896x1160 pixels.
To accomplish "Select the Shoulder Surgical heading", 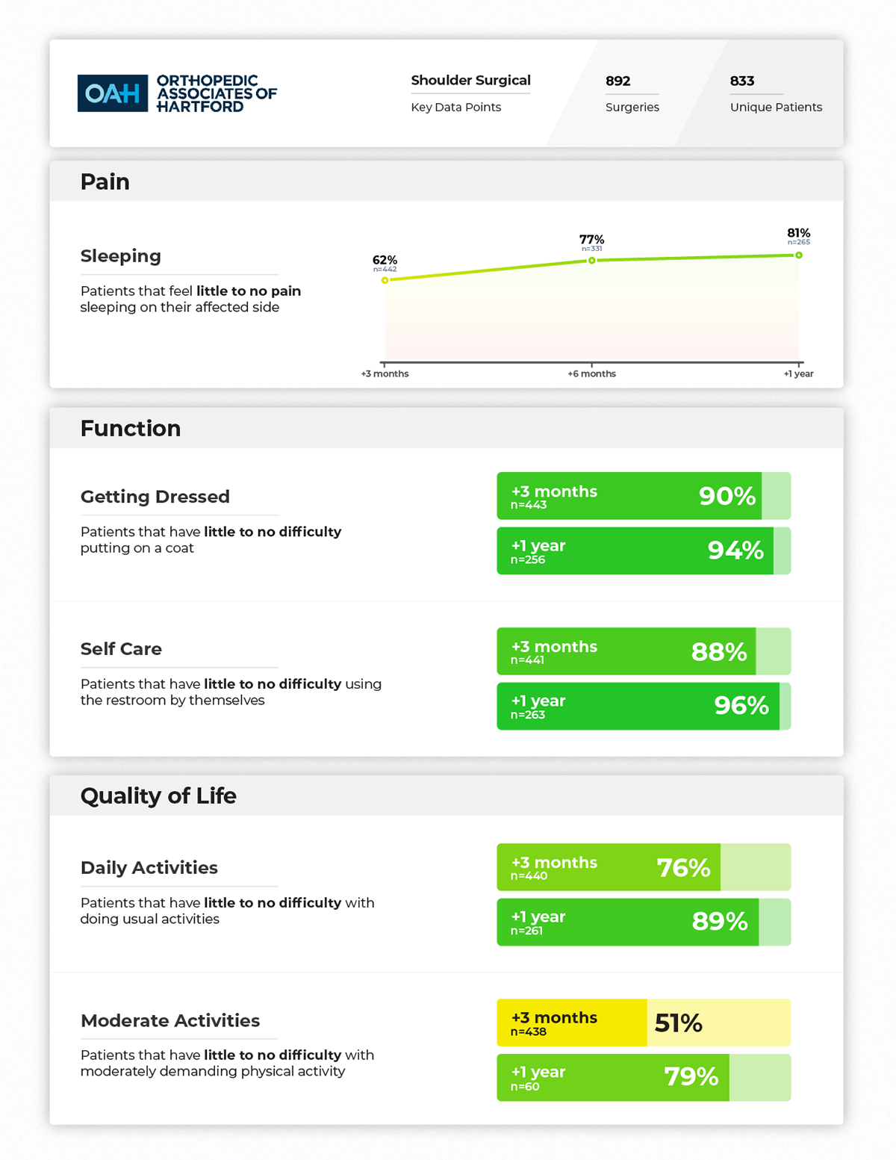I will pyautogui.click(x=470, y=81).
